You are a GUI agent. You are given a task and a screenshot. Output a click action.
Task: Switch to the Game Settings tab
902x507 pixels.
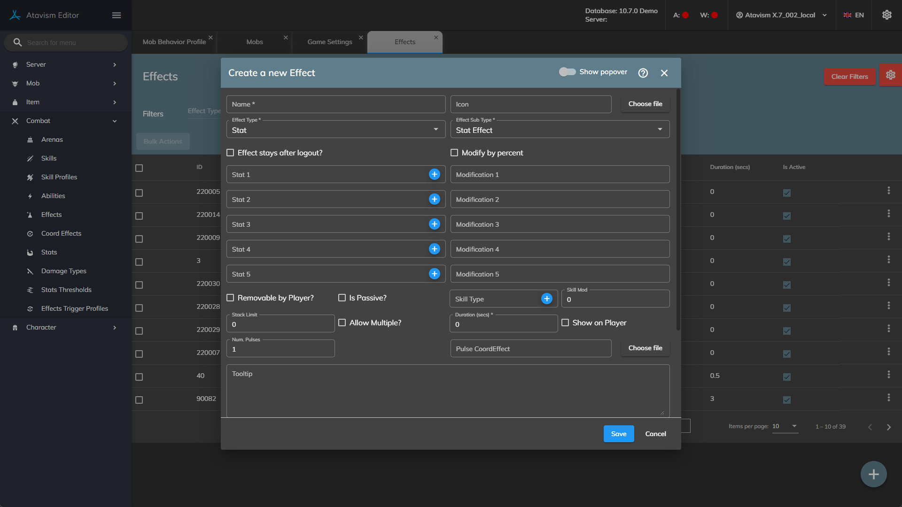coord(329,42)
